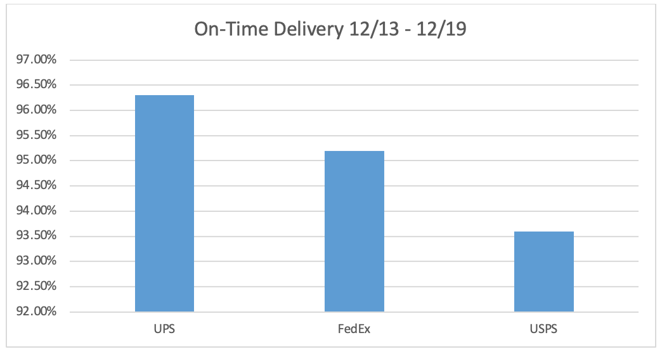
Task: Click the 92.50% axis label
Action: (x=36, y=287)
